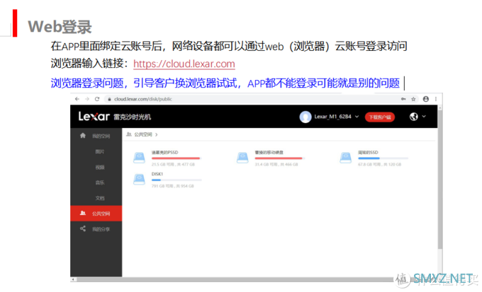The image size is (482, 292).
Task: Click the 公共空间 breadcrumb text
Action: pyautogui.click(x=143, y=134)
